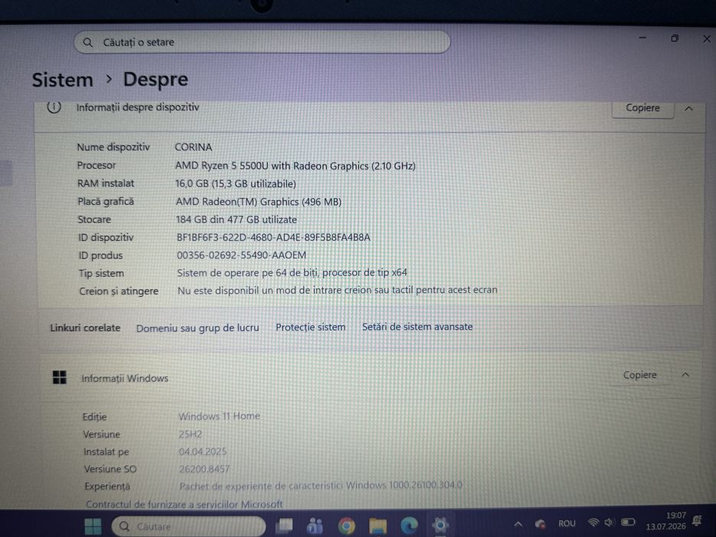Click the taskbar Căutare search box
The image size is (716, 537).
point(189,526)
